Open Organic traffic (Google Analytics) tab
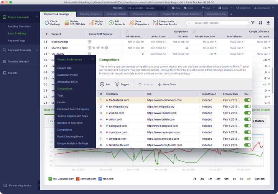Viewport: 278px width, 194px height. (181, 14)
